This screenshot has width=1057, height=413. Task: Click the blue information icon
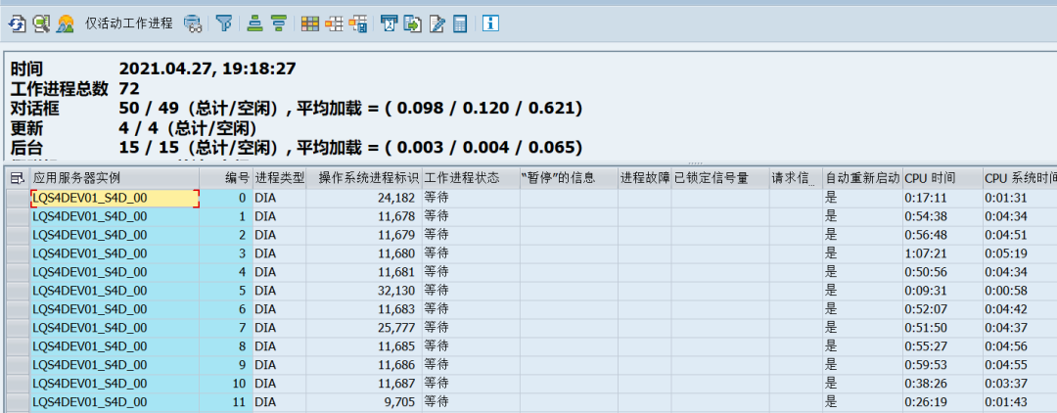coord(490,23)
